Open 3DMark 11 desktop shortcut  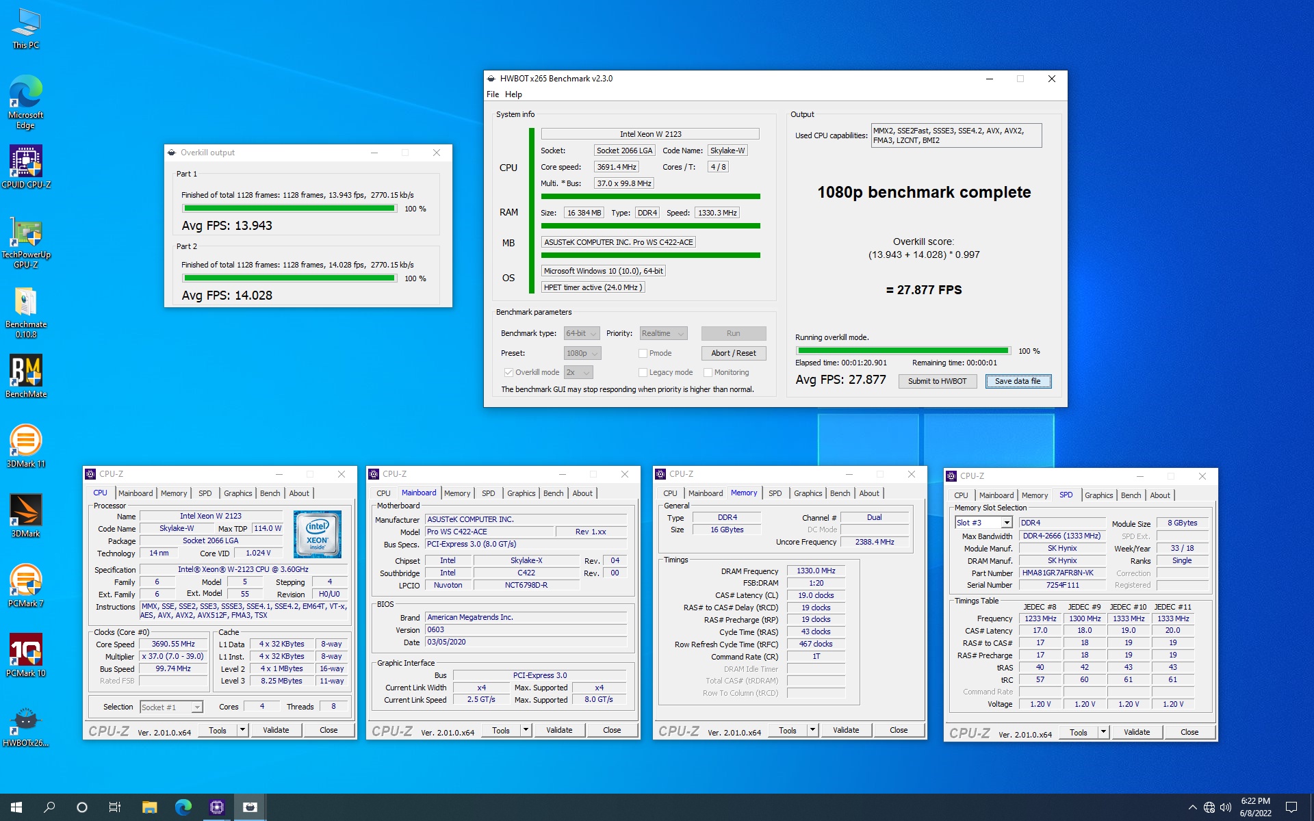click(x=26, y=445)
